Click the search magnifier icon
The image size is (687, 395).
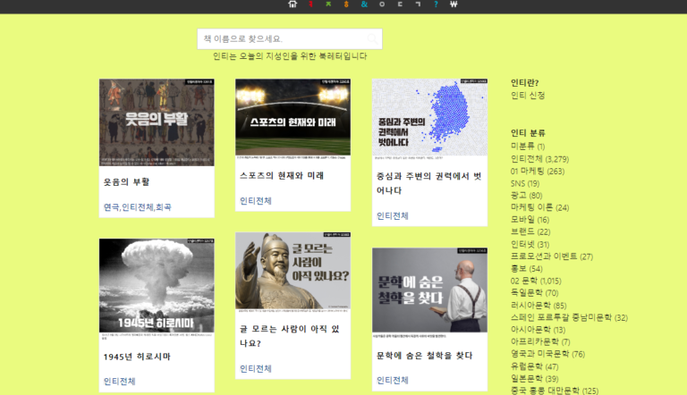pos(372,39)
